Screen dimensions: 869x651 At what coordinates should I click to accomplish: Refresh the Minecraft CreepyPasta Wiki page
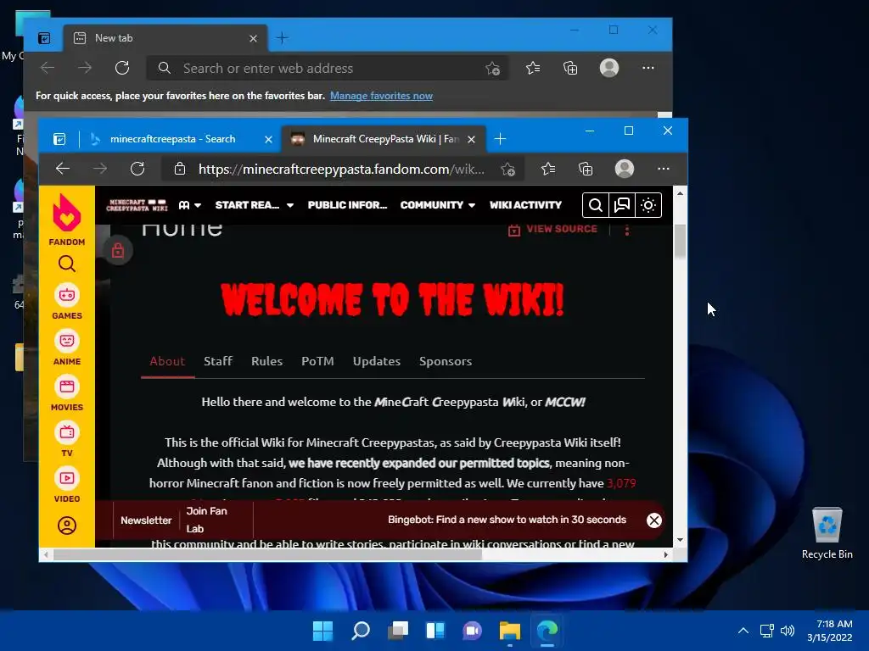click(x=137, y=169)
